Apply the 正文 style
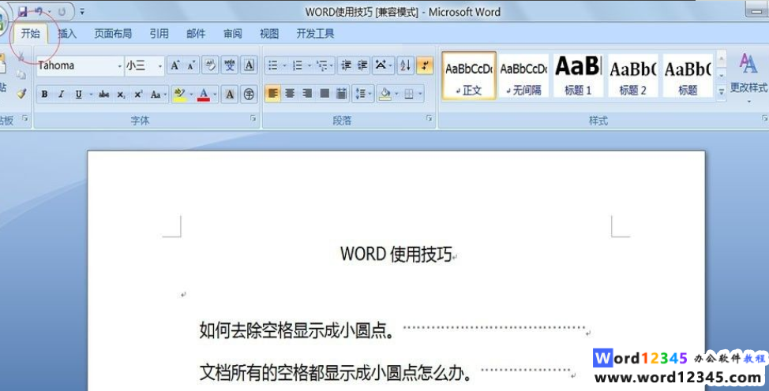This screenshot has width=769, height=391. (x=469, y=76)
